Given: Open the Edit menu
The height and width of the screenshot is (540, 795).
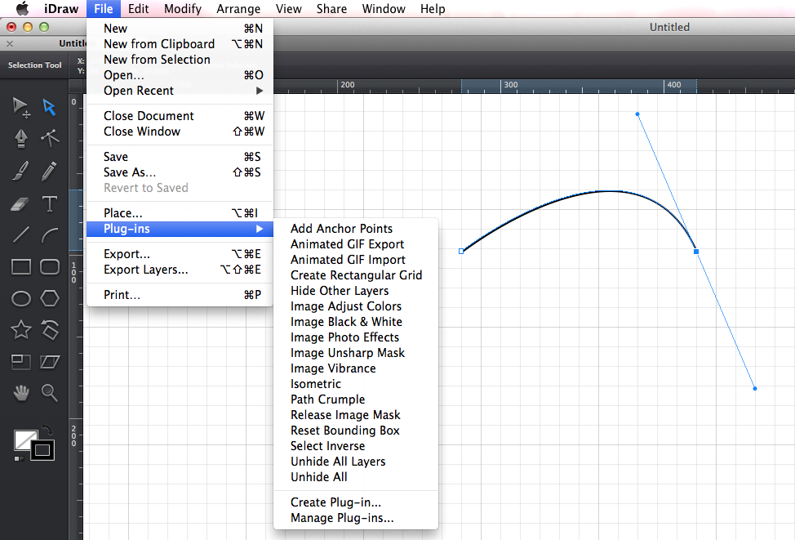Looking at the screenshot, I should 139,9.
